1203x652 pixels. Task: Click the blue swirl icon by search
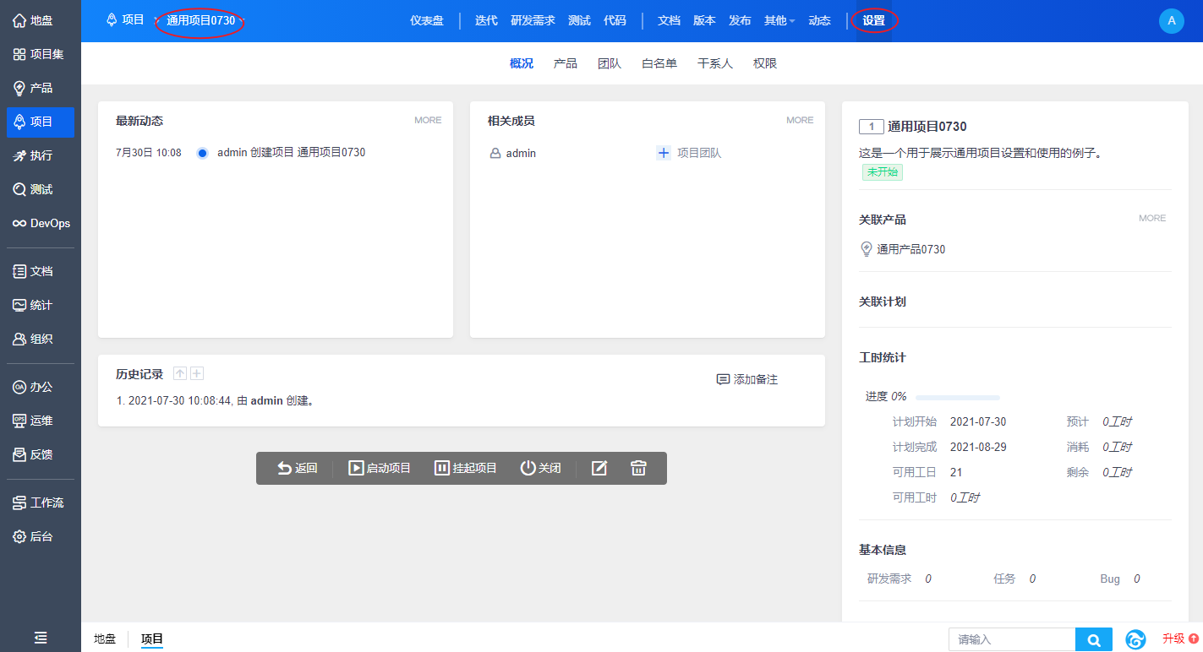(x=1135, y=640)
